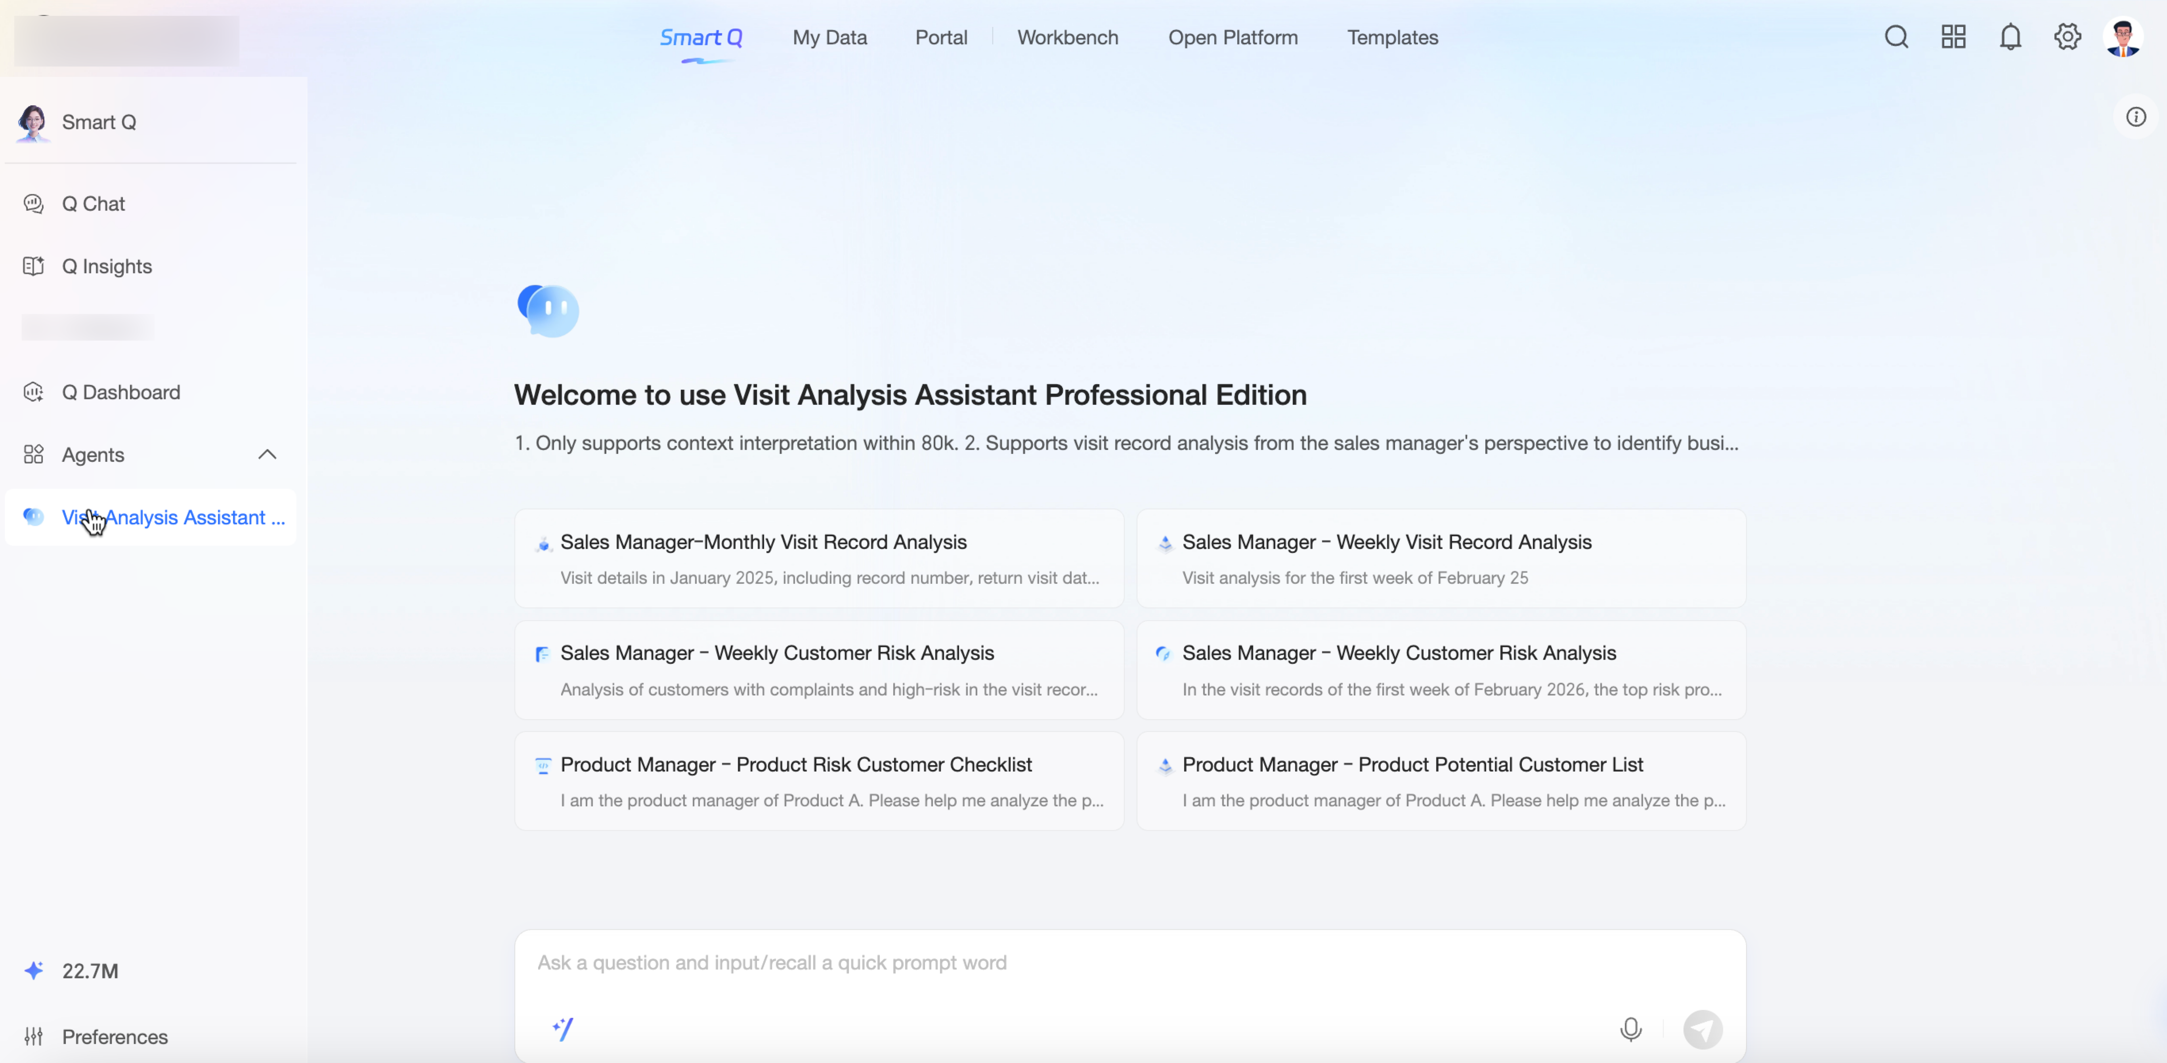Viewport: 2167px width, 1063px height.
Task: Click the search magnifier icon
Action: point(1896,37)
